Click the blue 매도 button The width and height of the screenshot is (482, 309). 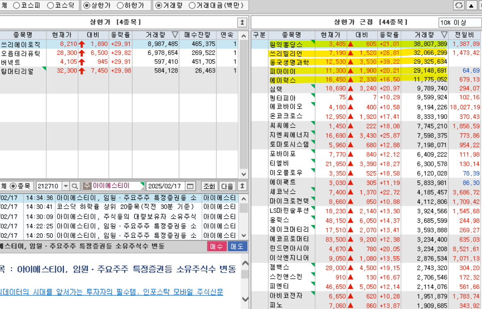[237, 246]
